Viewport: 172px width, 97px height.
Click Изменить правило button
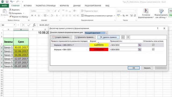85,37
